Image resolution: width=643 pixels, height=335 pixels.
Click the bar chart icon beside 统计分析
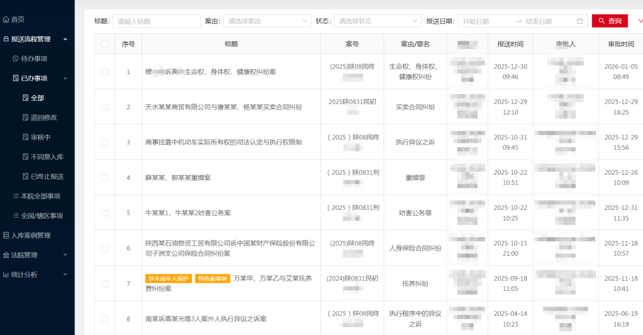click(x=6, y=275)
